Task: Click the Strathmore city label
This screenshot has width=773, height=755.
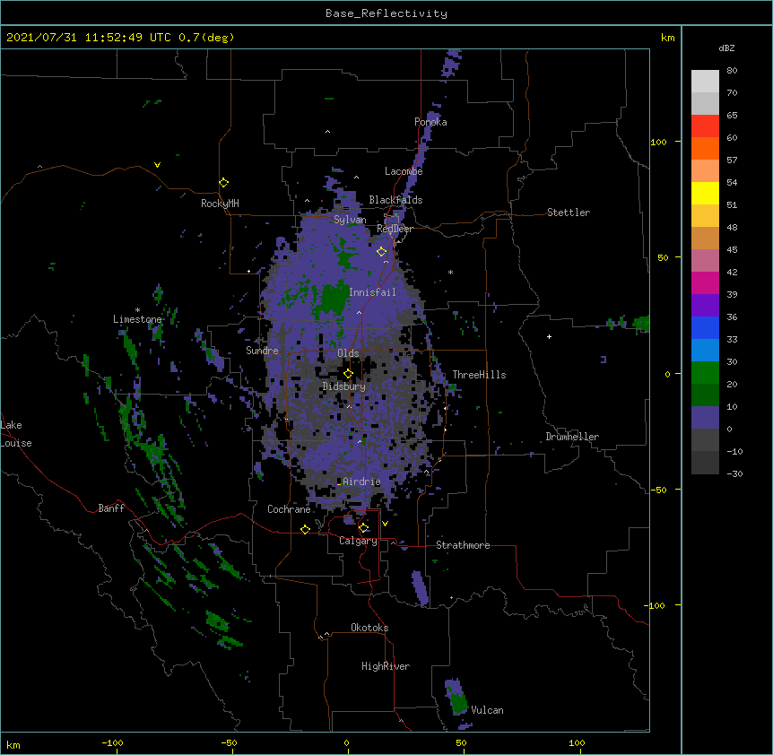Action: click(463, 545)
